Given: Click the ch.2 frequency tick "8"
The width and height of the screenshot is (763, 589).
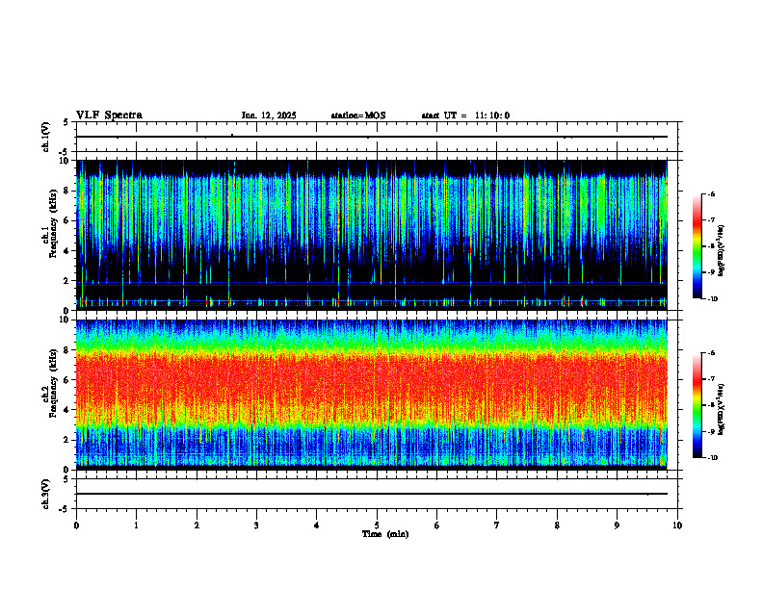Looking at the screenshot, I should pos(67,350).
